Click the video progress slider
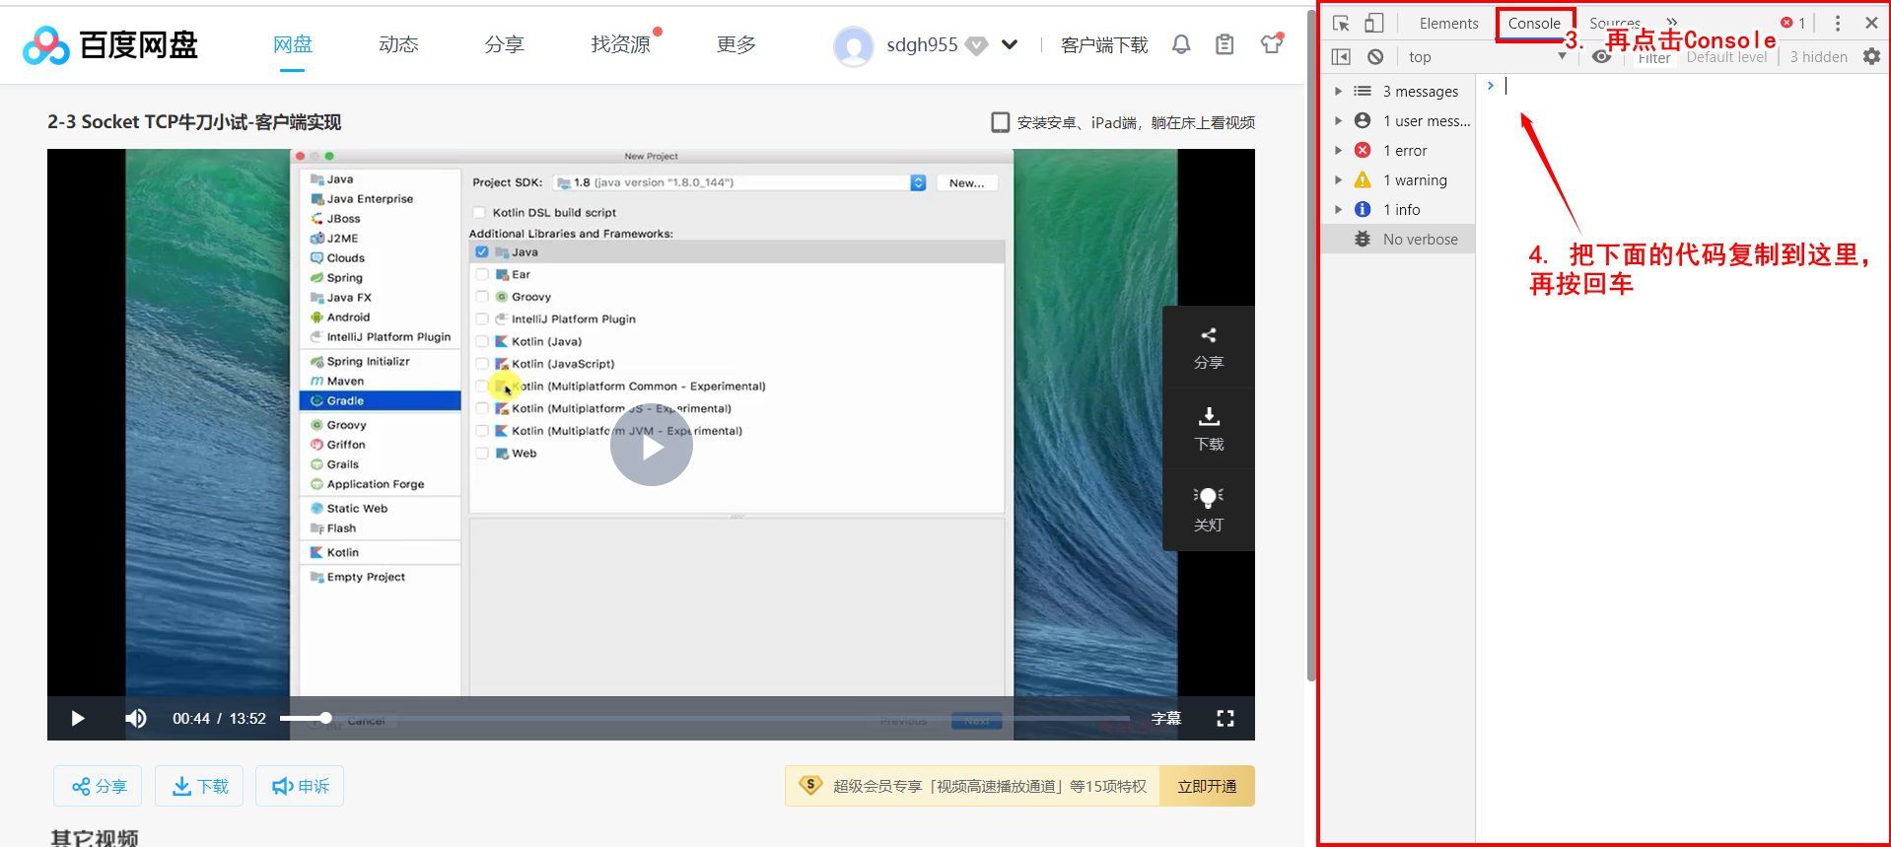The height and width of the screenshot is (847, 1891). coord(704,718)
